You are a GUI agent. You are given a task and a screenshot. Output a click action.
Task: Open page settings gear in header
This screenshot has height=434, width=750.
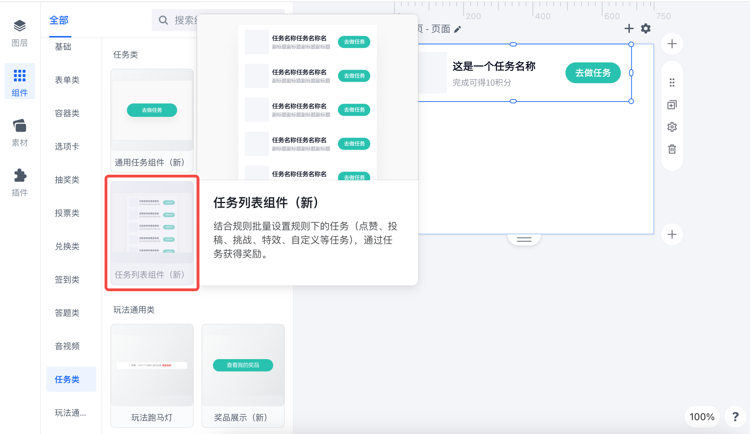(646, 28)
